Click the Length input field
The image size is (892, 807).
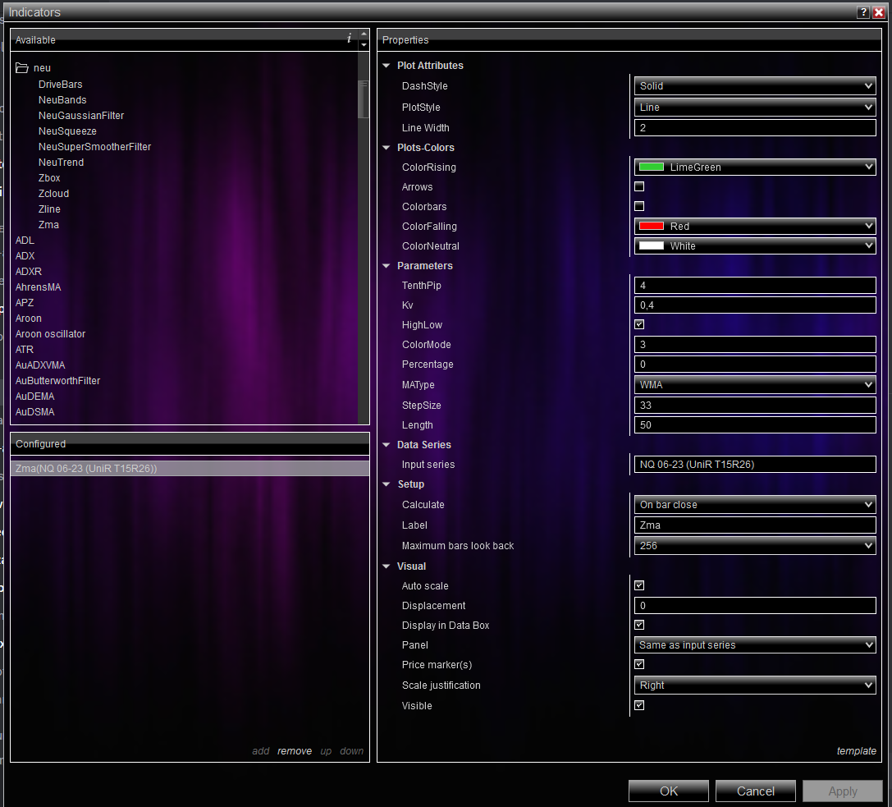[x=755, y=424]
